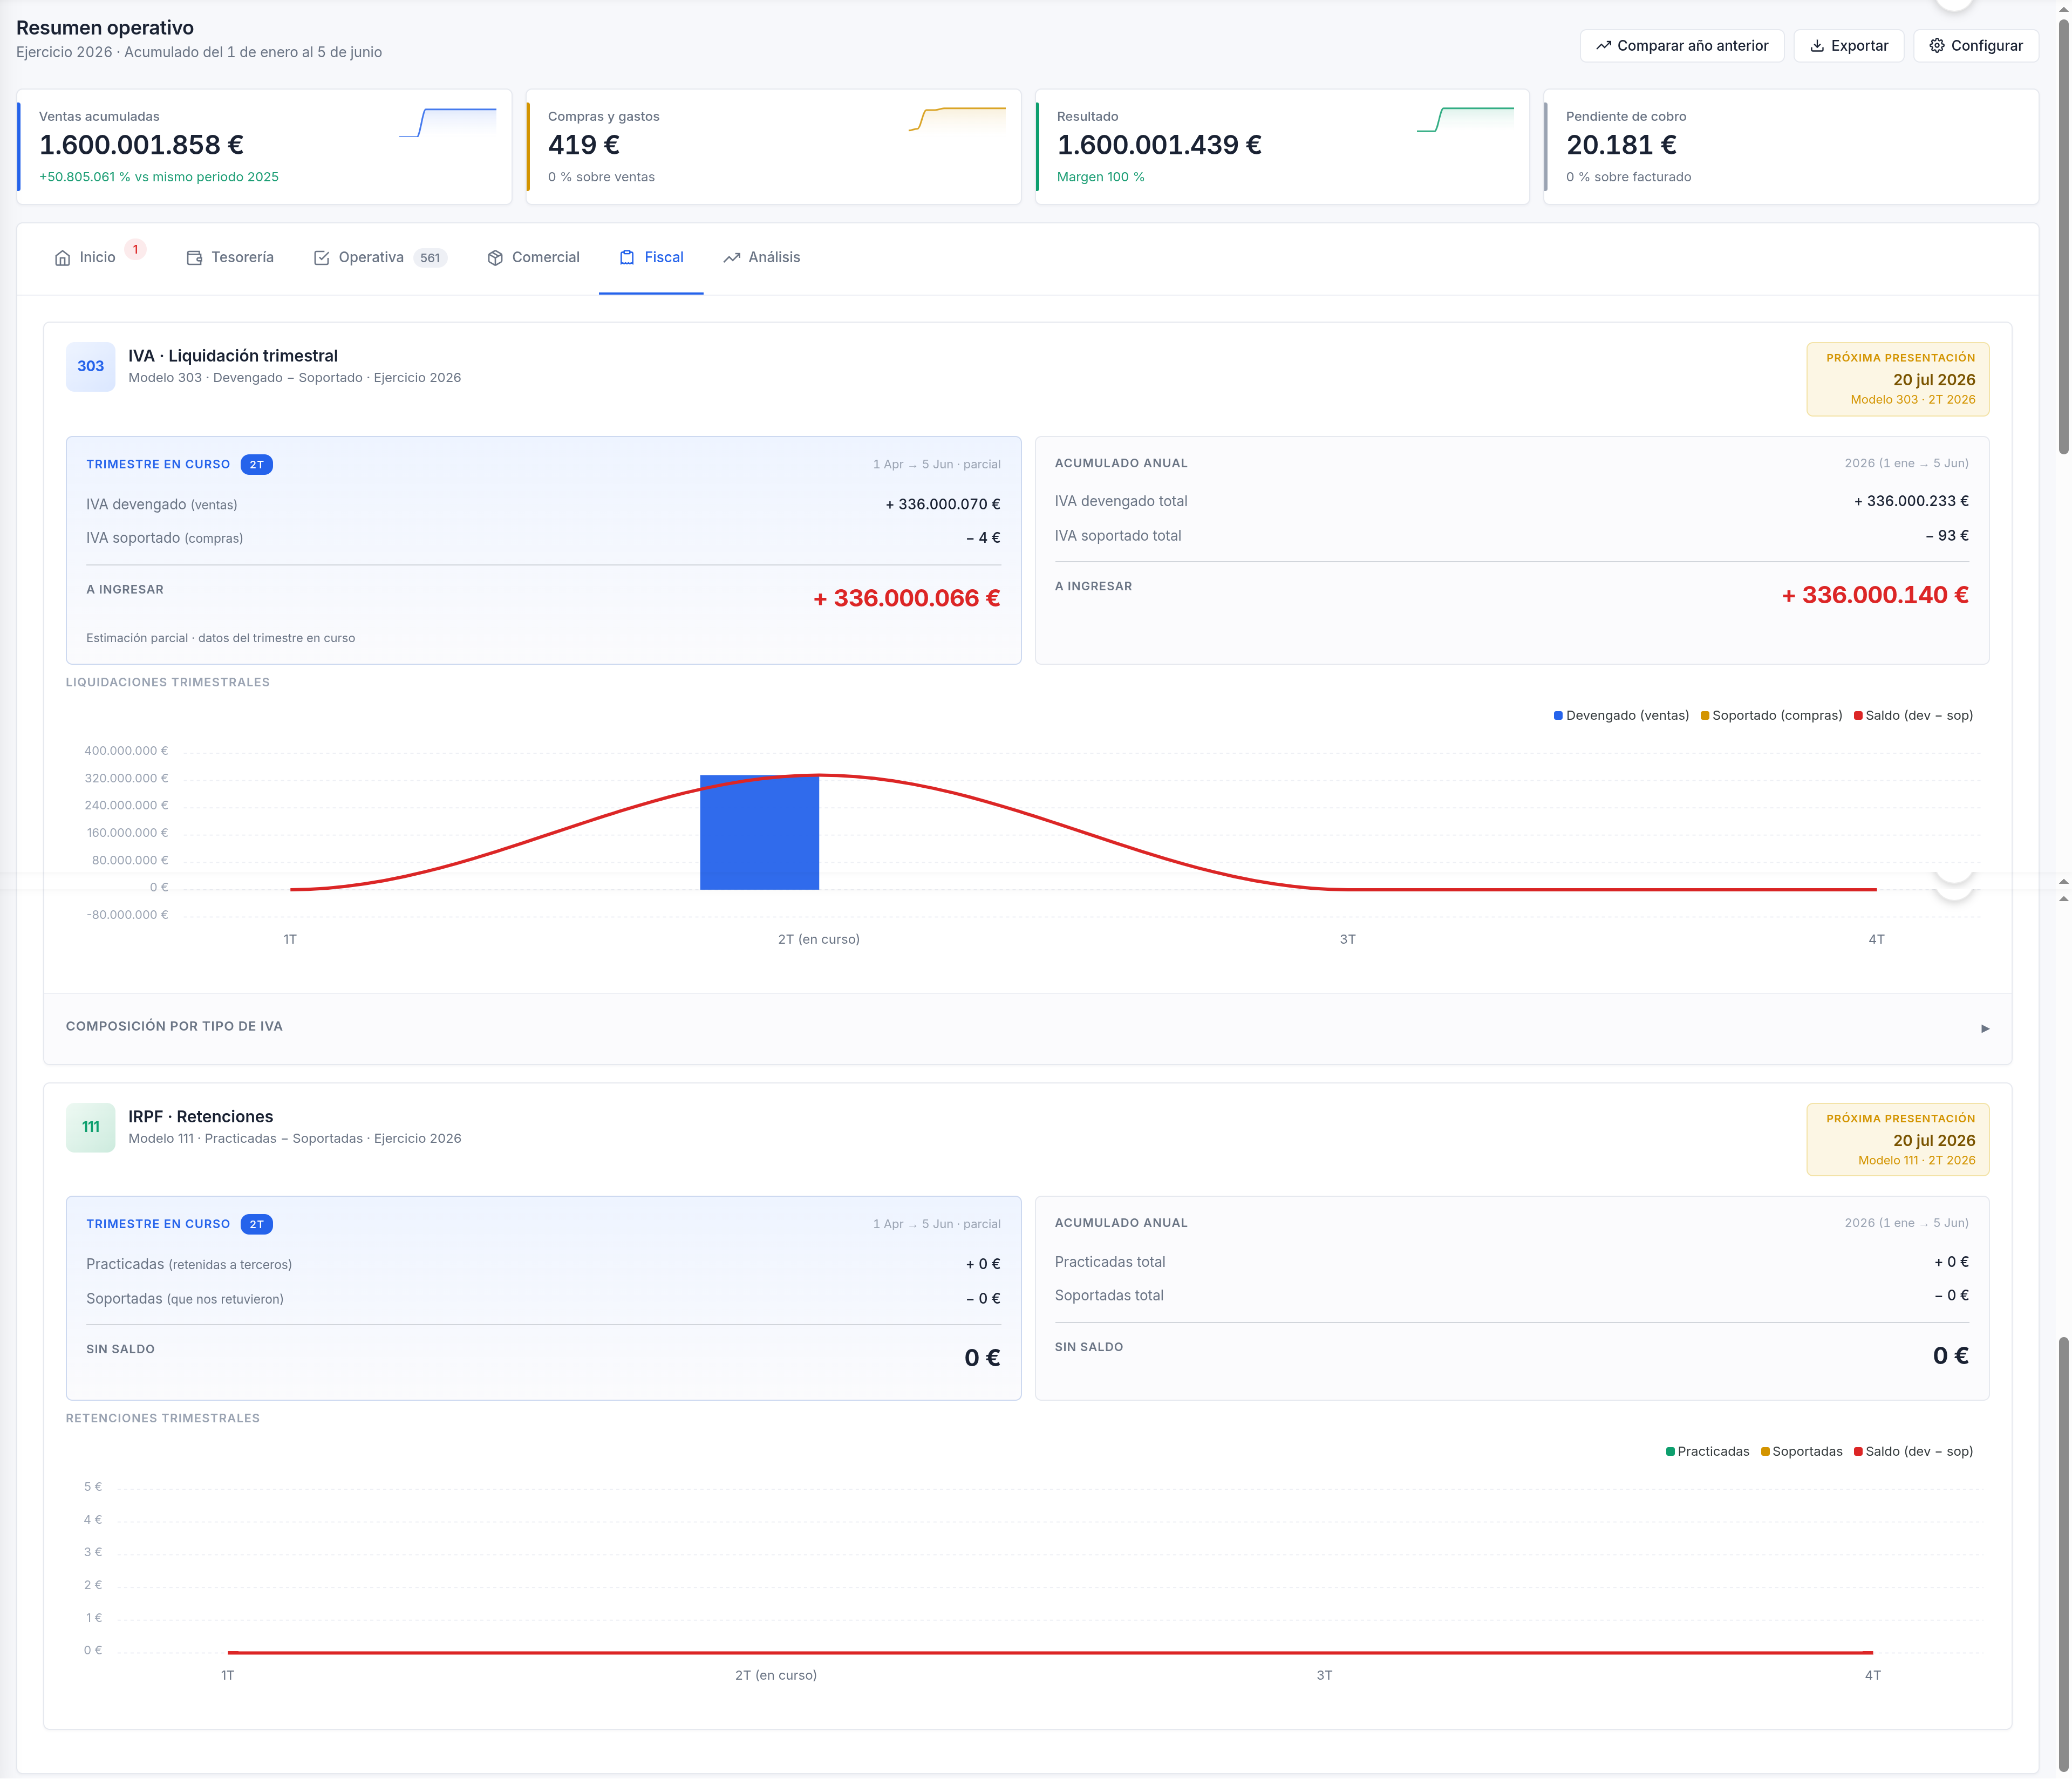Click the Exportar button
This screenshot has height=1786, width=2072.
(x=1849, y=46)
